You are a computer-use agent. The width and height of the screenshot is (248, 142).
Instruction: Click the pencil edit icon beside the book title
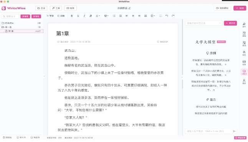point(129,8)
